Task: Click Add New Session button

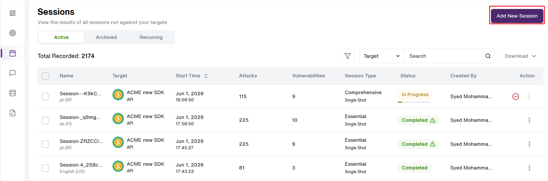Action: tap(517, 16)
